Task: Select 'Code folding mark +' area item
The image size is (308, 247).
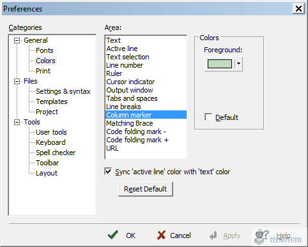Action: pyautogui.click(x=146, y=140)
